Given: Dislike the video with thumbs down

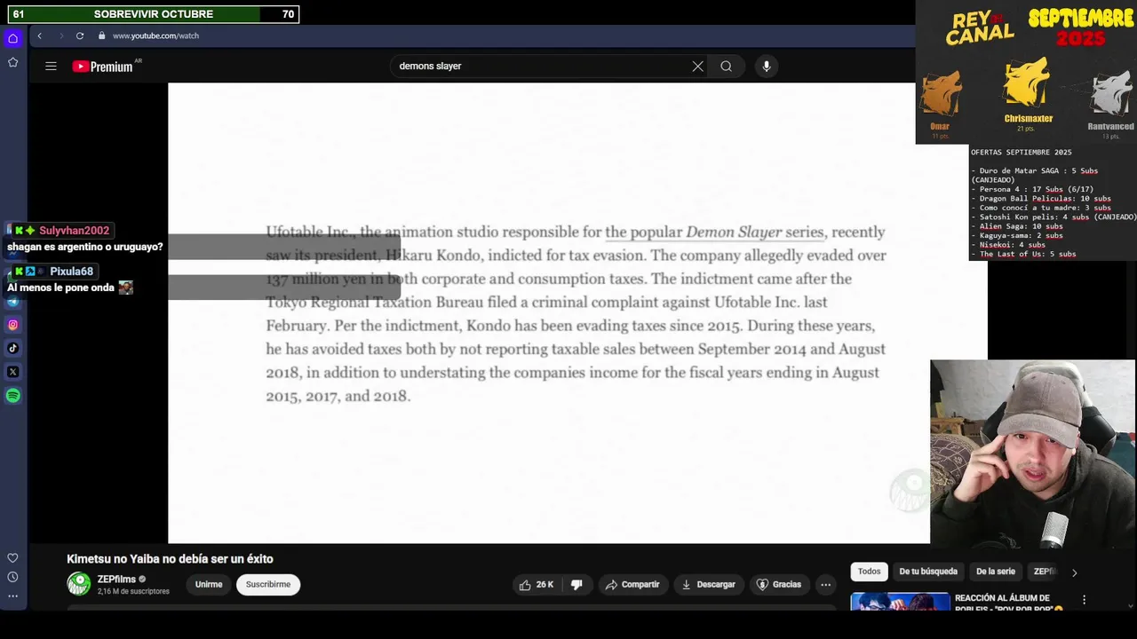Looking at the screenshot, I should click(x=576, y=584).
